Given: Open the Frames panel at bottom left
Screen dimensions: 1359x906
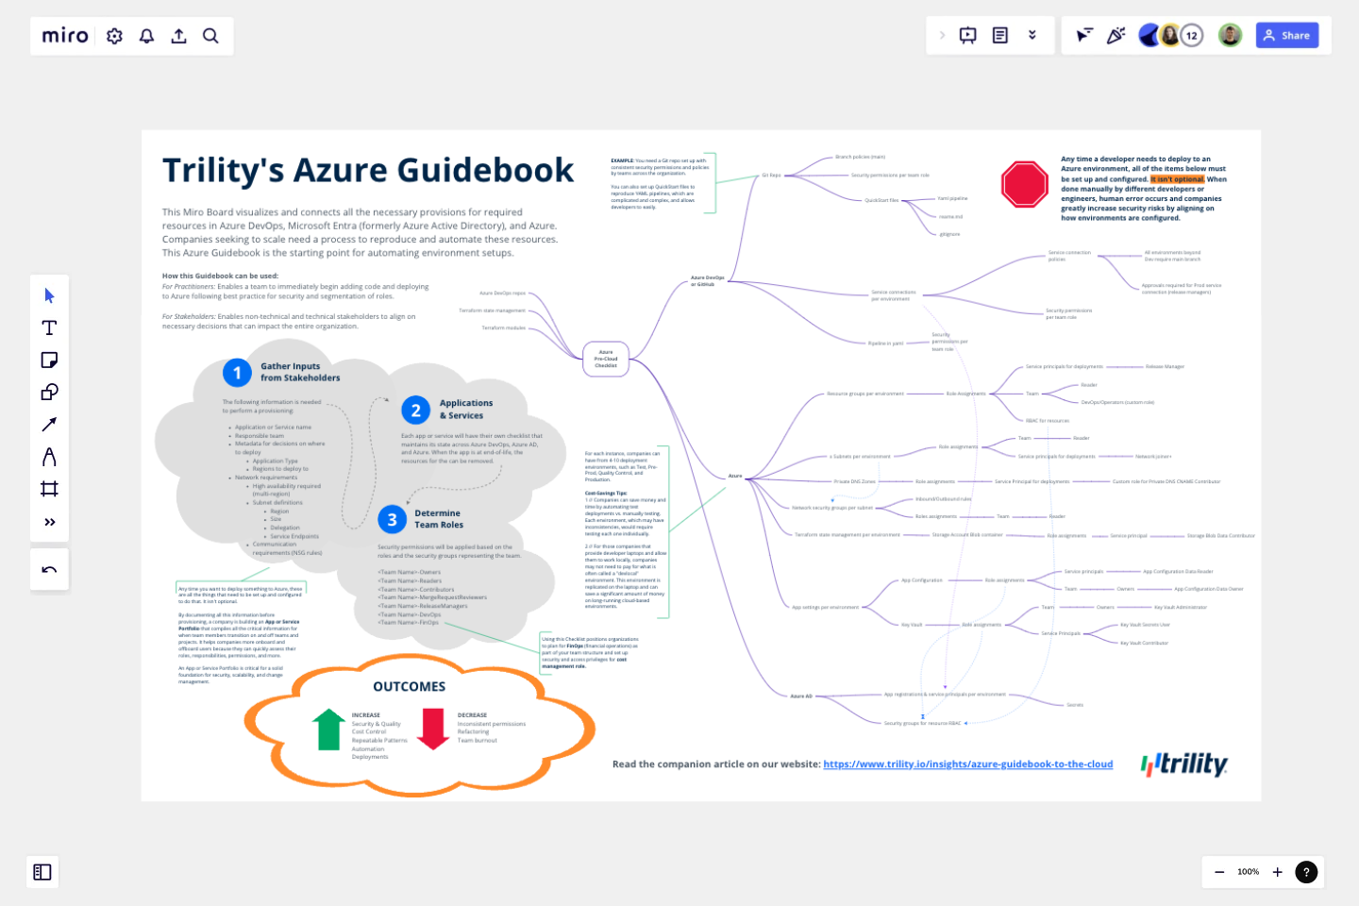Looking at the screenshot, I should [x=42, y=872].
